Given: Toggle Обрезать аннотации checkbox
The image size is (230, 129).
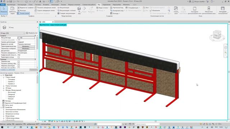Looking at the screenshot, I should coord(19,66).
